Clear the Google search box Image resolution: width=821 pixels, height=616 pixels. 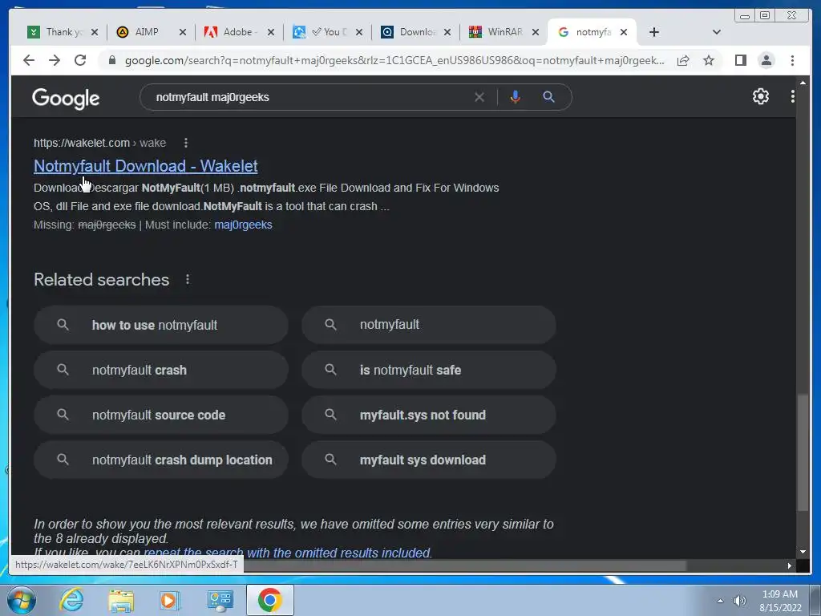479,97
